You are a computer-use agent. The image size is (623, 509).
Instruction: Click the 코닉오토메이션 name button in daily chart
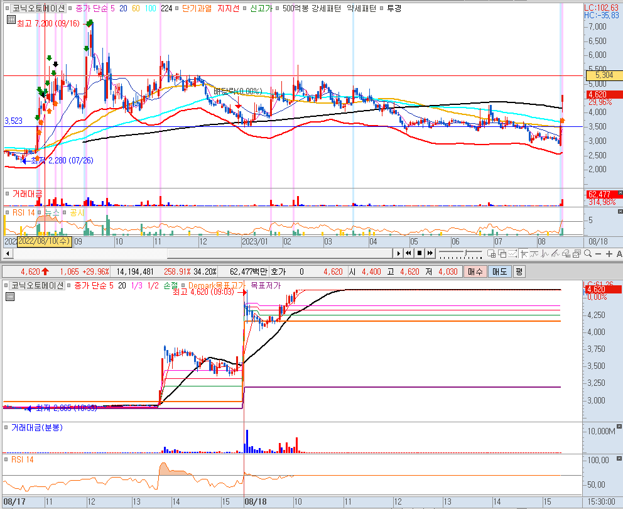pyautogui.click(x=38, y=8)
